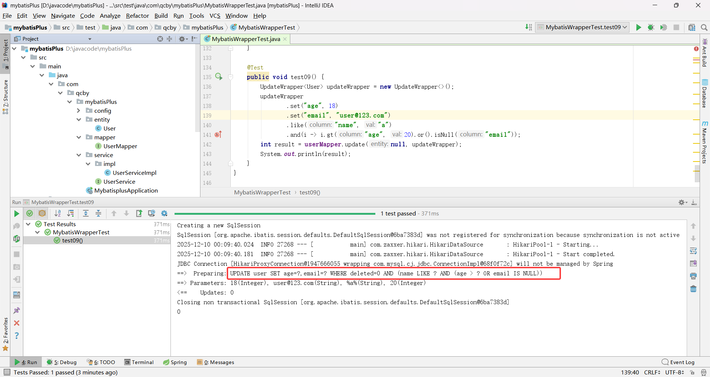
Task: Toggle the 1: Project tool window
Action: point(5,54)
